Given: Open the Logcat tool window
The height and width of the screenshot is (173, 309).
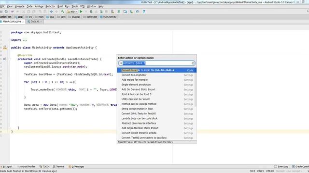Looking at the screenshot, I should (x=7, y=167).
